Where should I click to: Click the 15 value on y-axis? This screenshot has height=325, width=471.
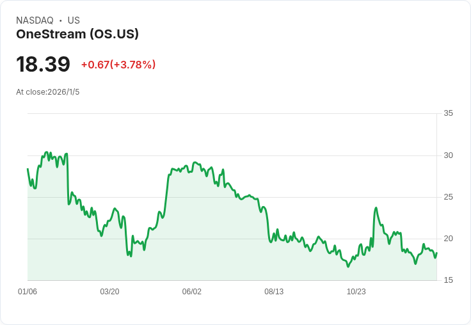click(x=448, y=280)
